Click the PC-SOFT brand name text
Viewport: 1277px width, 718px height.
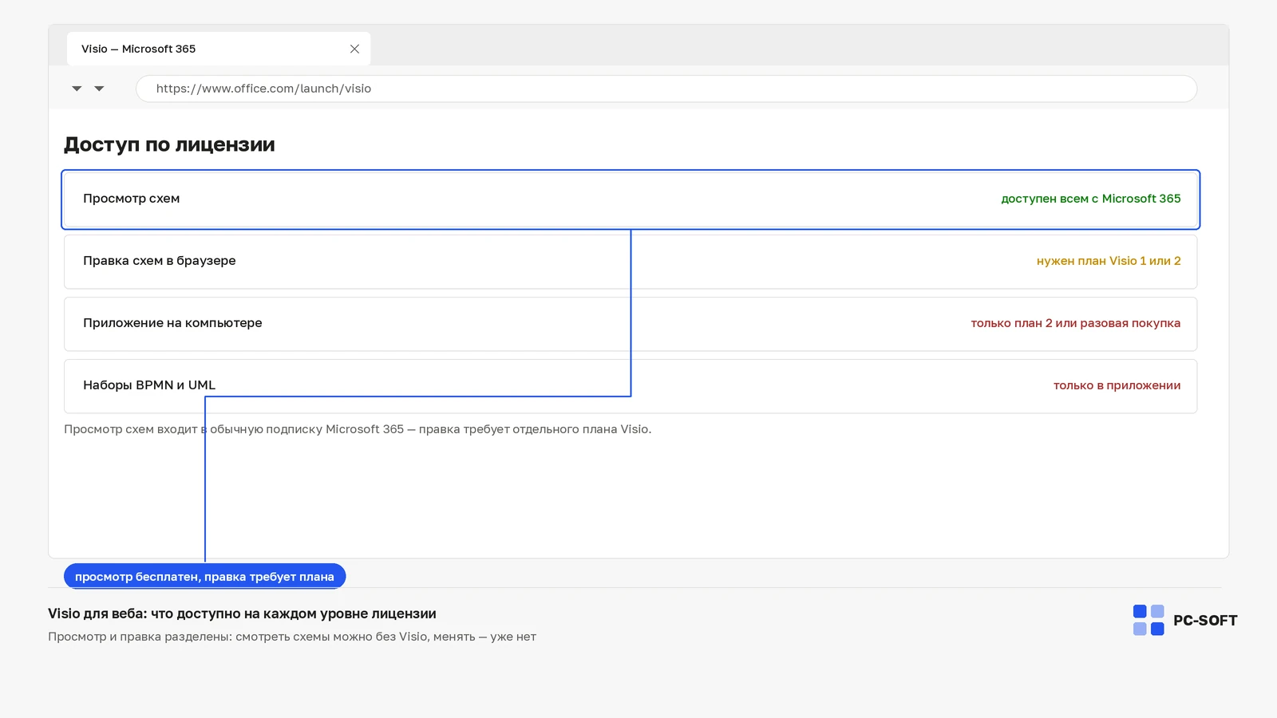tap(1205, 621)
